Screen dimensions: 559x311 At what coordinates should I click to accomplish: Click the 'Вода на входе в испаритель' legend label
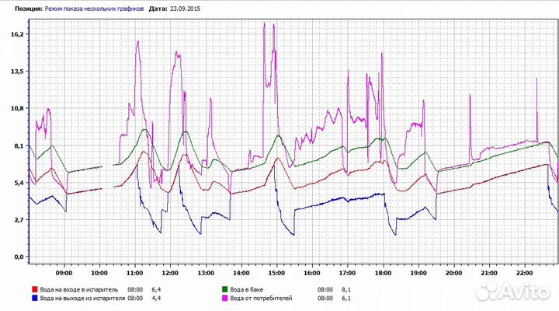tap(80, 289)
